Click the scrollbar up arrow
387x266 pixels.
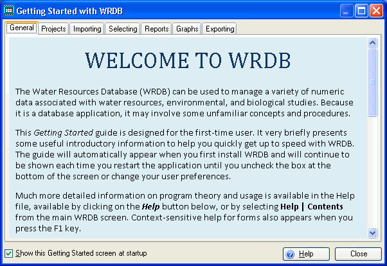pos(372,43)
